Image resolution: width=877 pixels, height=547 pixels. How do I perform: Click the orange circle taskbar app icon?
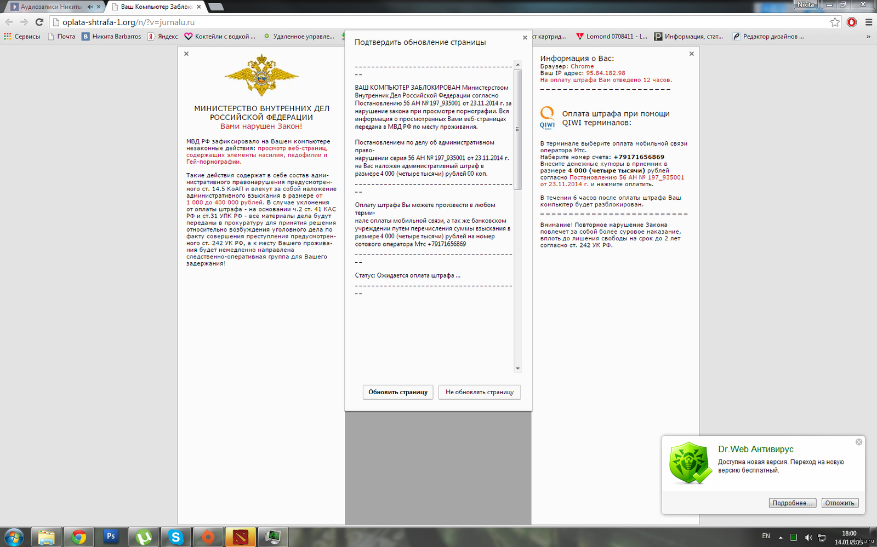(208, 537)
